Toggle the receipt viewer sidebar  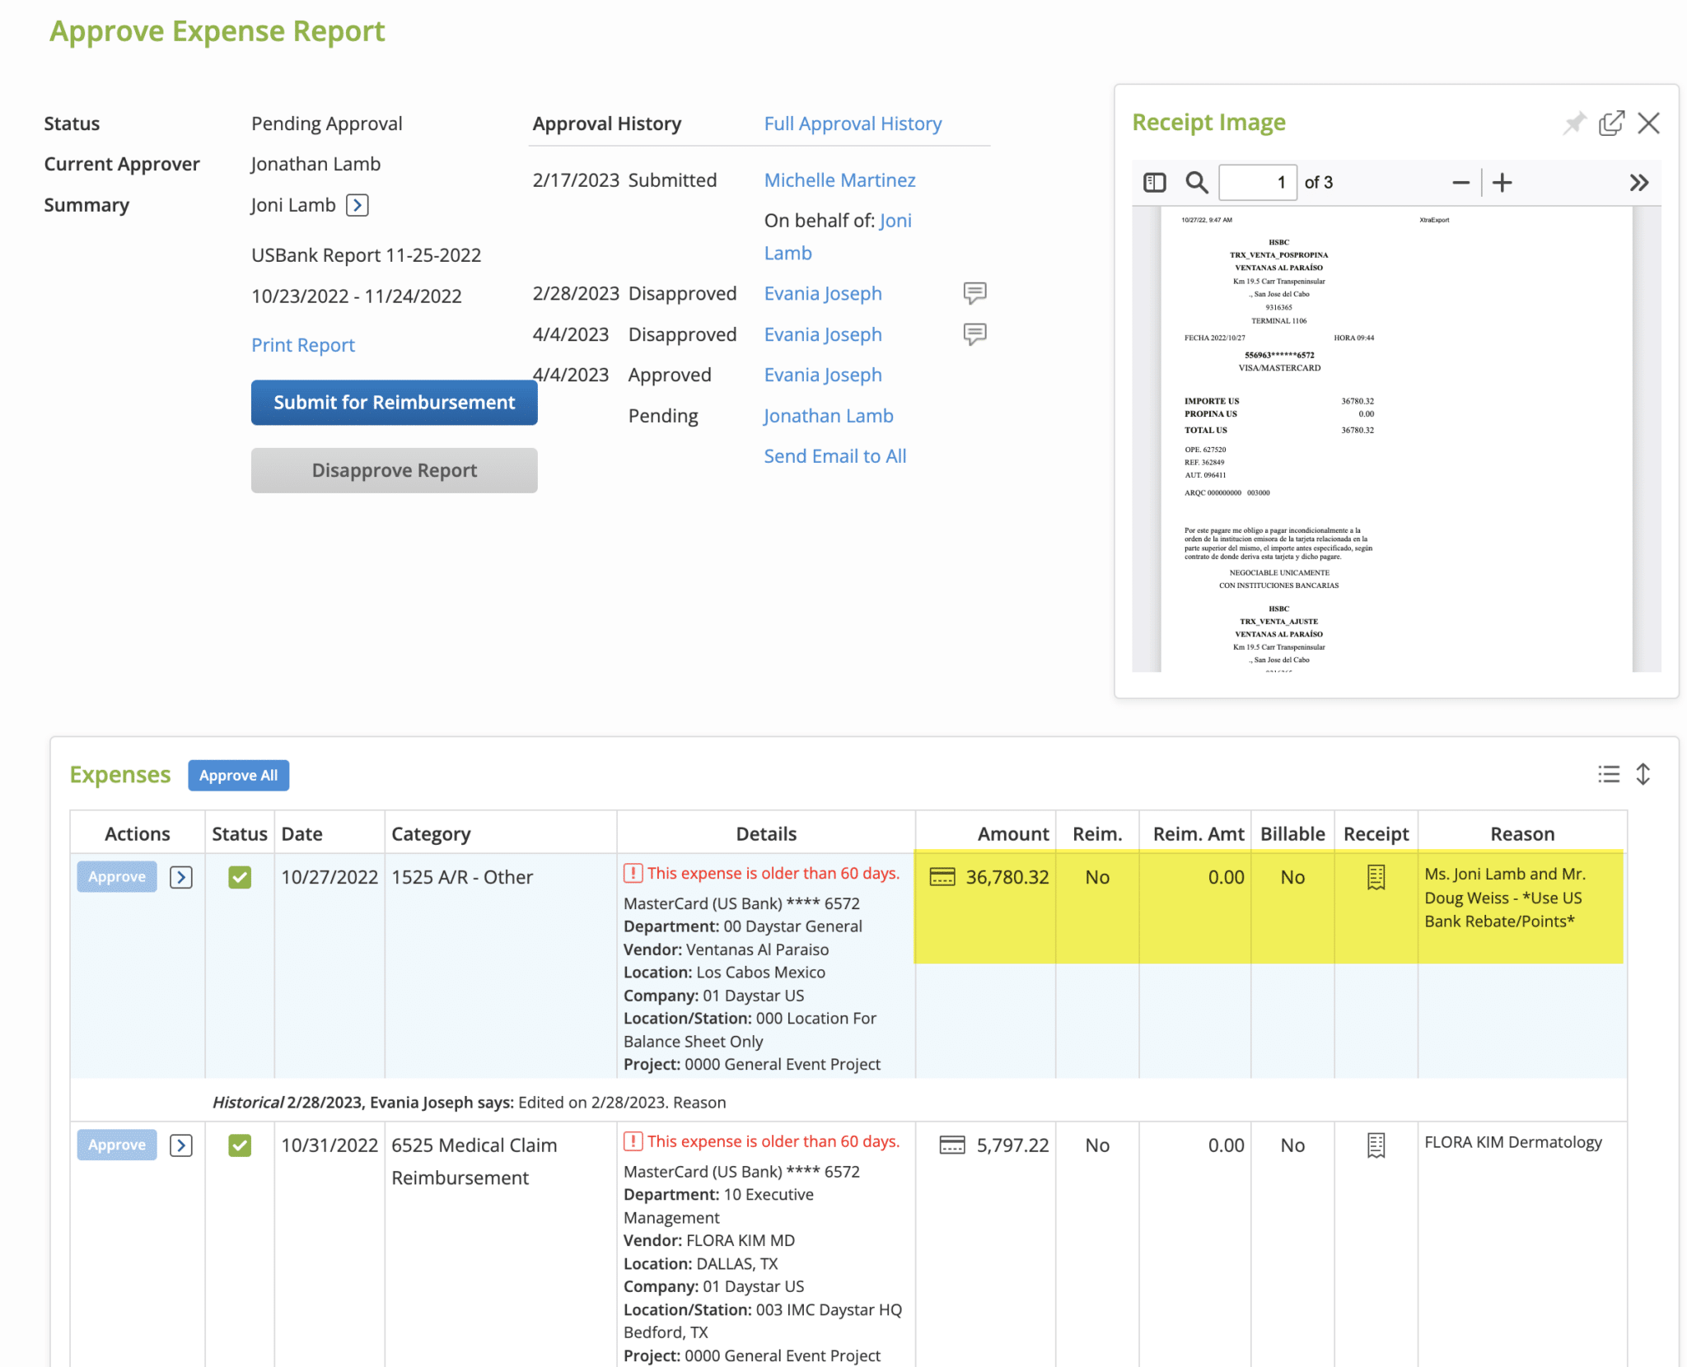coord(1154,182)
